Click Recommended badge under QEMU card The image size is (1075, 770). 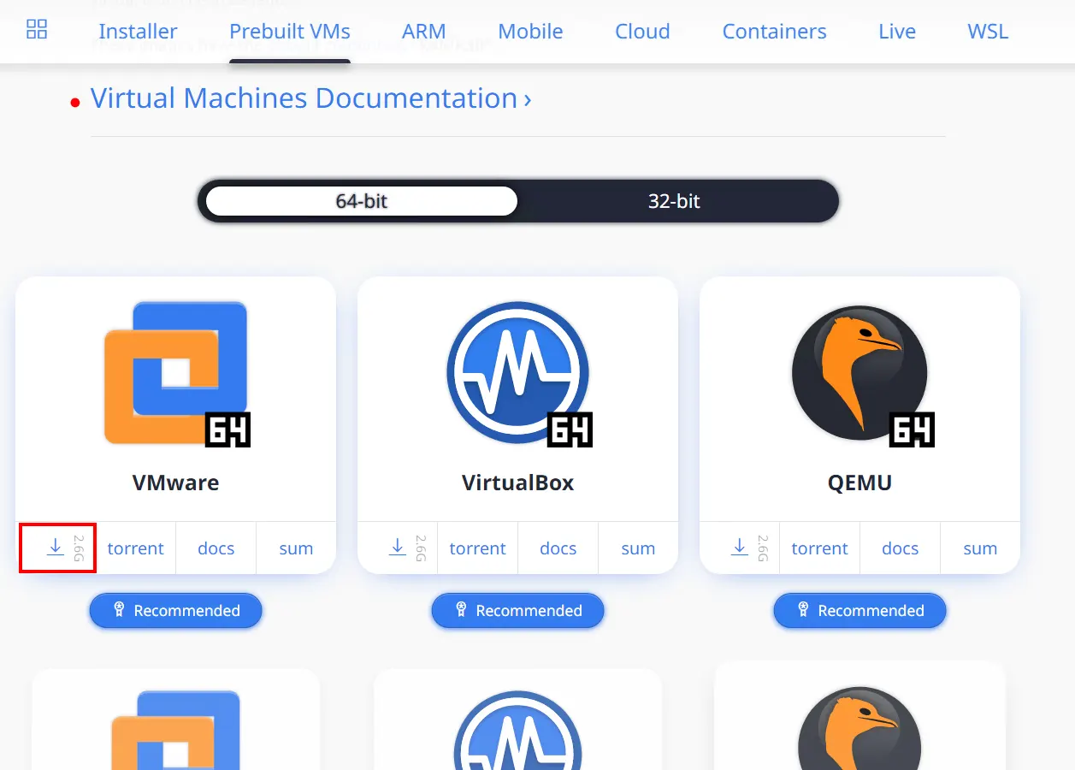point(860,611)
